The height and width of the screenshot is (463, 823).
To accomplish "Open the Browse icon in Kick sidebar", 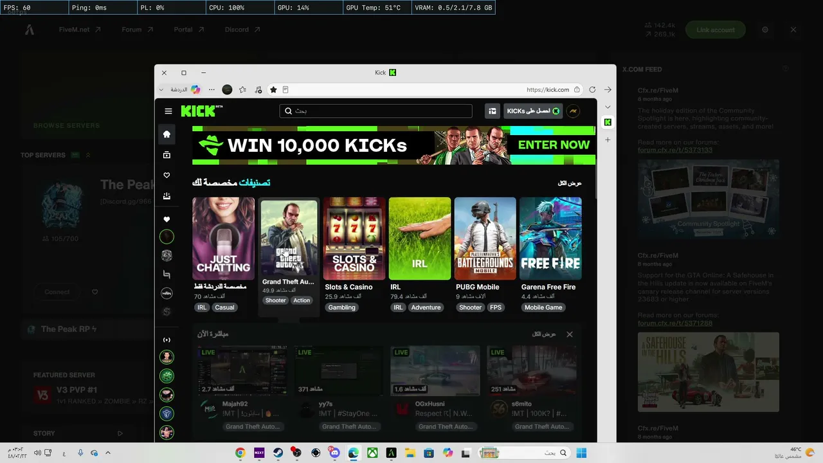I will [167, 155].
